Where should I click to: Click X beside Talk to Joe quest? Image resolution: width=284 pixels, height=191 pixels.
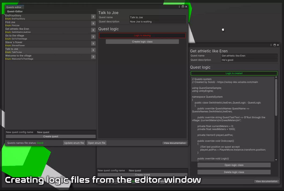point(93,50)
